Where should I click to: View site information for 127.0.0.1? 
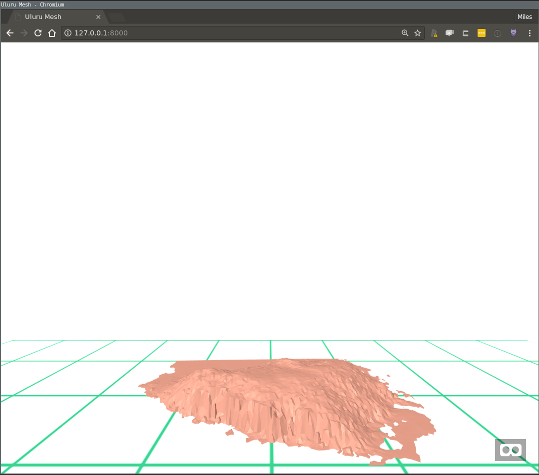68,33
